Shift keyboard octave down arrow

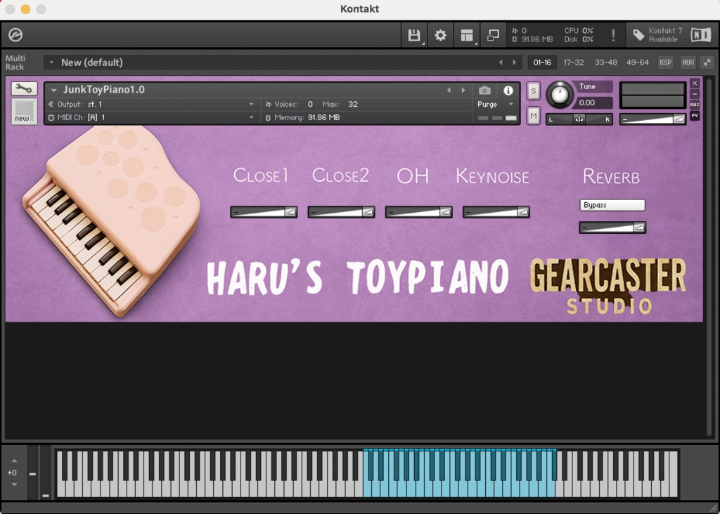[x=14, y=485]
